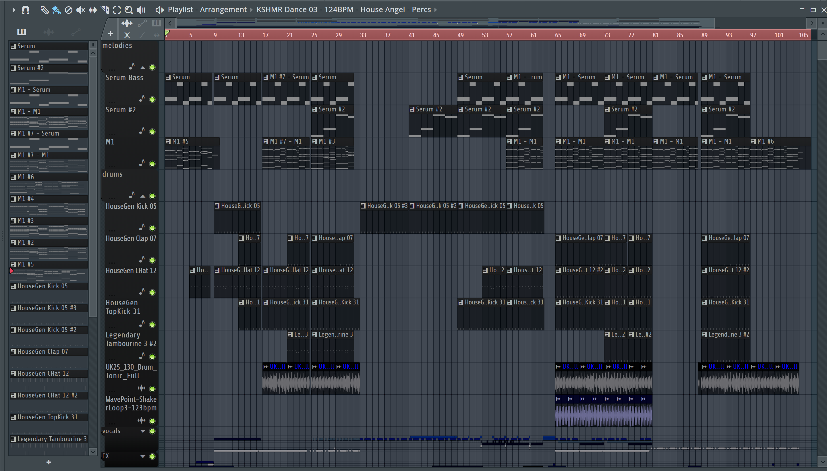Click the Playlist - Arrangement title
Screen dimensions: 827x471
207,10
